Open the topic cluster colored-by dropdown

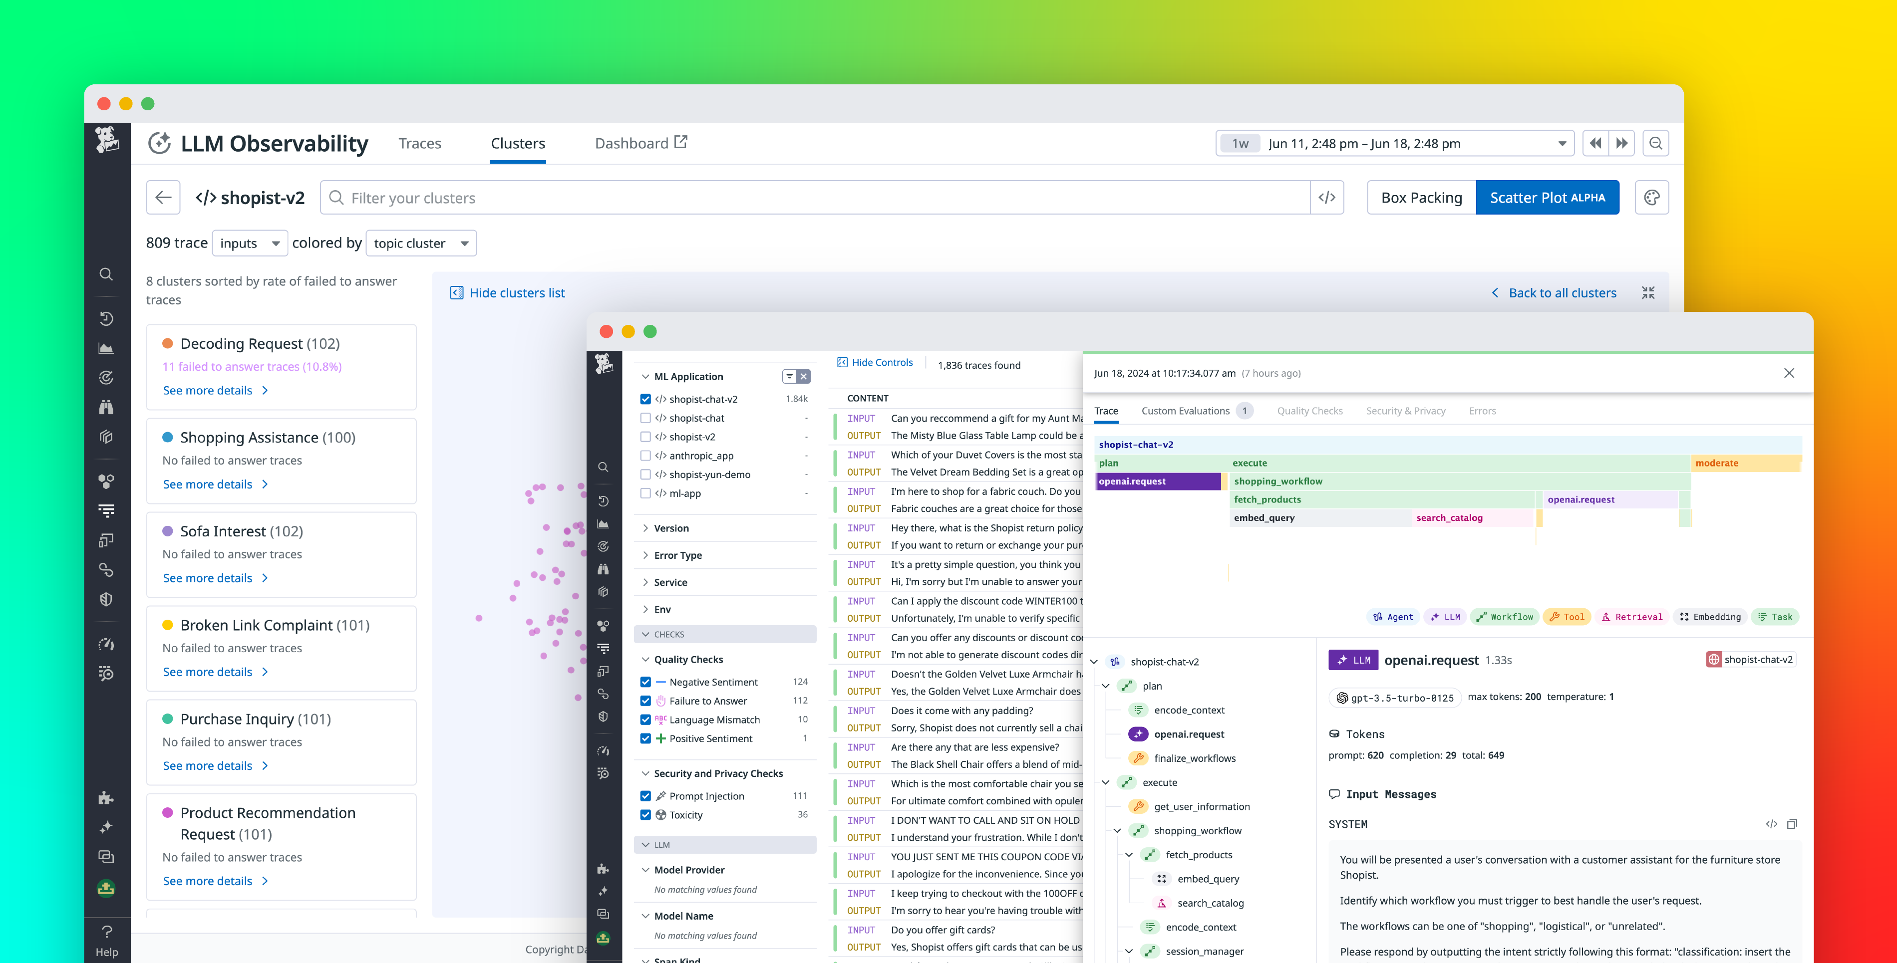click(x=420, y=243)
